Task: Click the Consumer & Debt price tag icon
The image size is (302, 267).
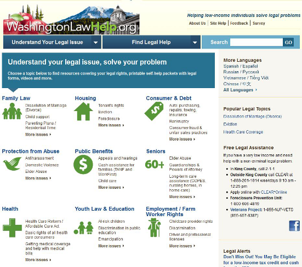Action: click(x=154, y=111)
